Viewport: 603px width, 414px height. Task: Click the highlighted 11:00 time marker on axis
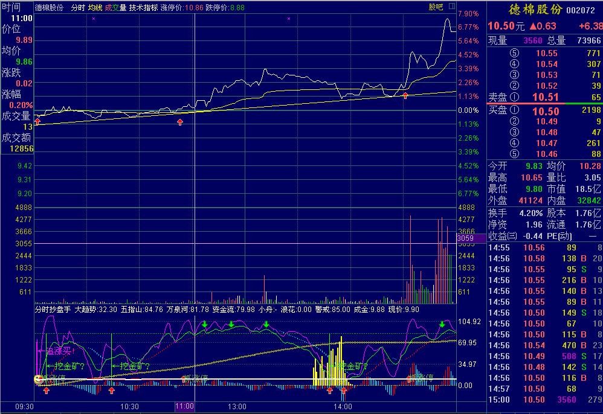184,407
